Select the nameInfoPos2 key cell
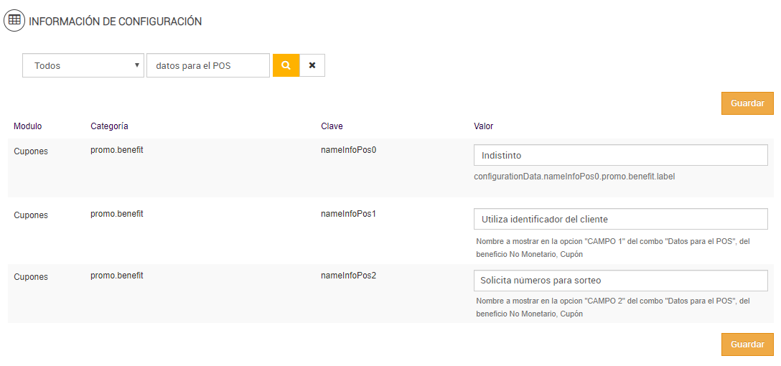 point(349,276)
